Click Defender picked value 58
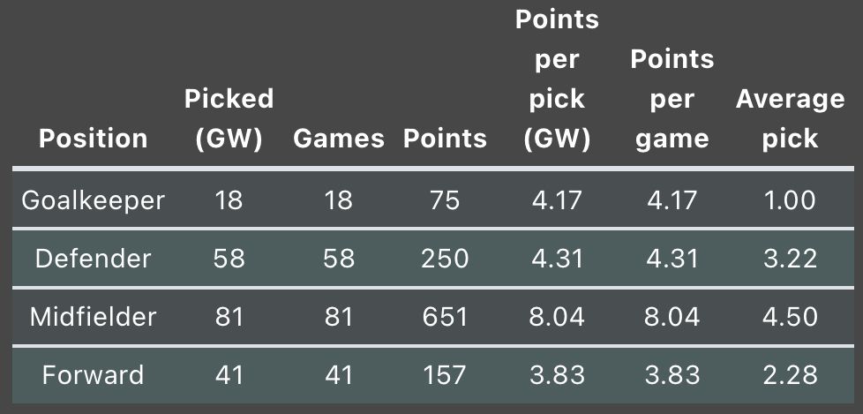 pyautogui.click(x=229, y=259)
